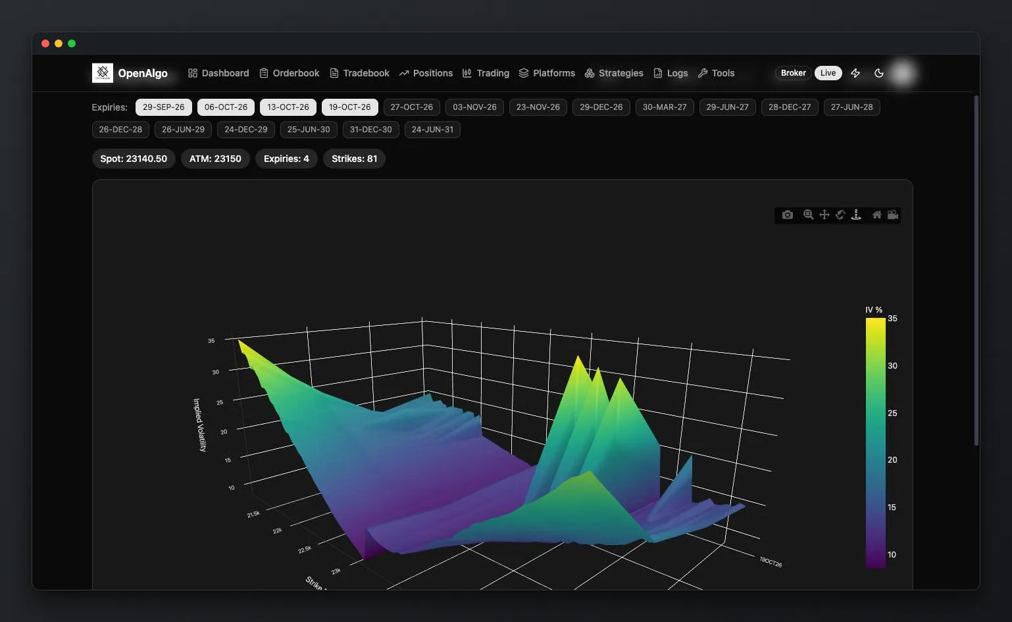The image size is (1012, 622).
Task: Deselect the 13-OCT-26 expiry
Action: (288, 107)
